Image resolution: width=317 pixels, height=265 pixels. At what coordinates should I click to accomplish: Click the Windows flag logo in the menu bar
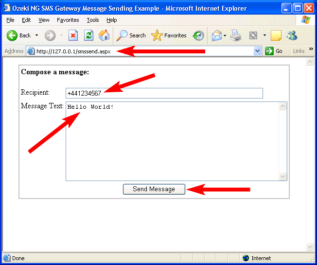pos(306,20)
